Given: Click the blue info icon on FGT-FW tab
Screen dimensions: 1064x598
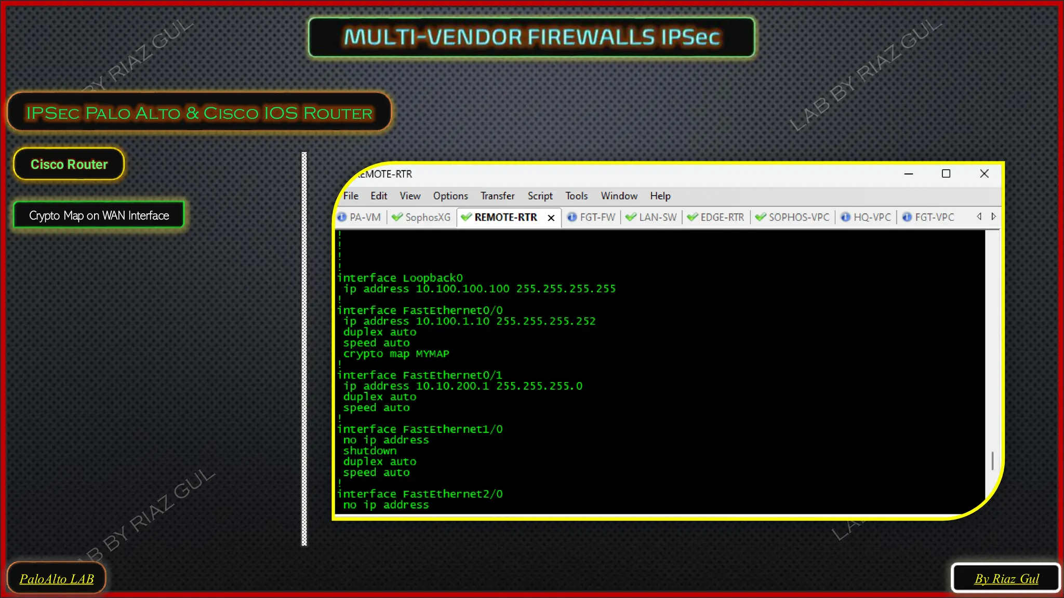Looking at the screenshot, I should (571, 217).
